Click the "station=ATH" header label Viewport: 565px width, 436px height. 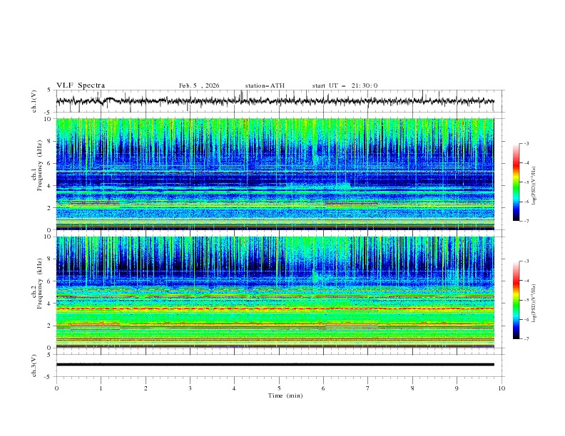(265, 85)
